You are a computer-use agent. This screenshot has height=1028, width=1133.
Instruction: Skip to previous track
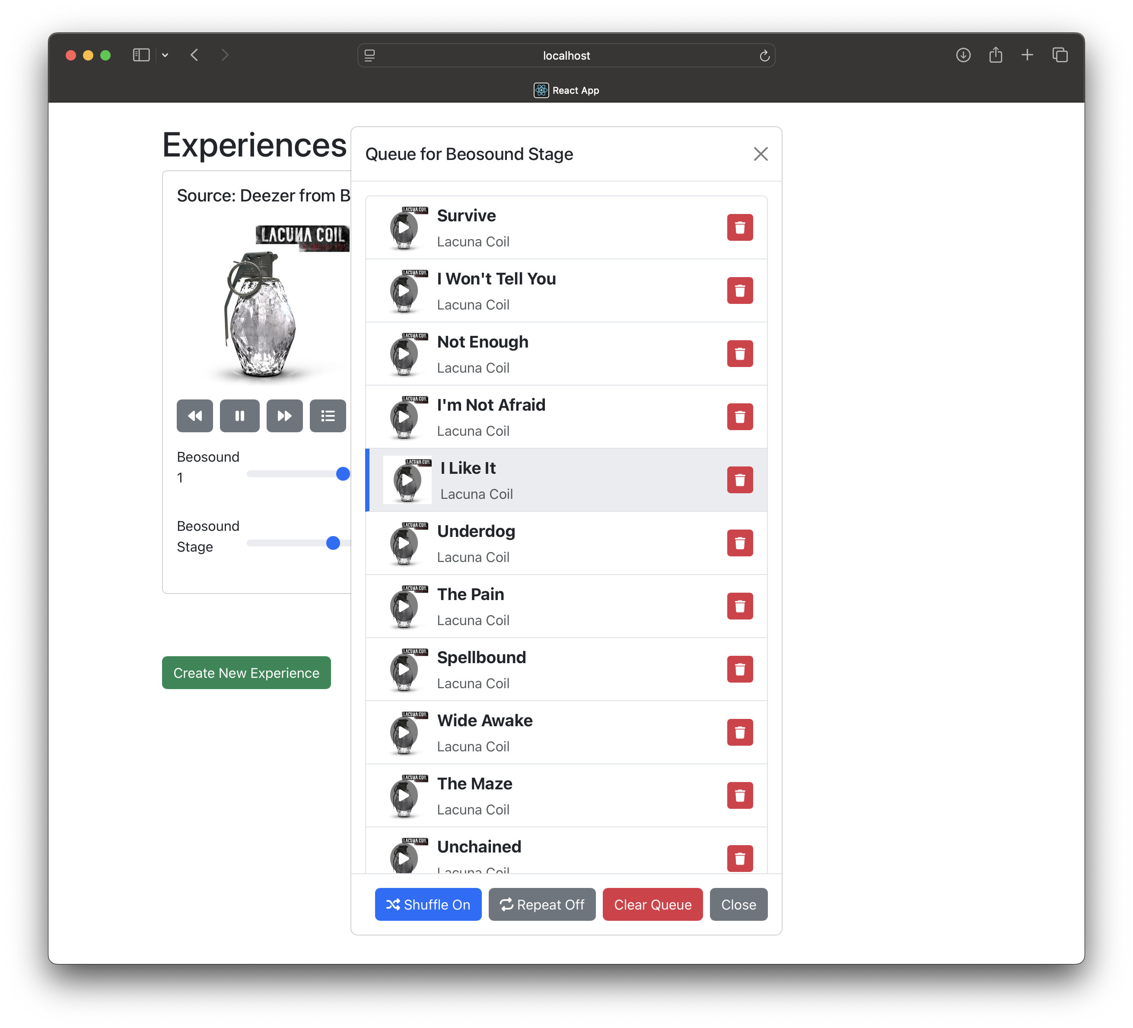click(195, 416)
